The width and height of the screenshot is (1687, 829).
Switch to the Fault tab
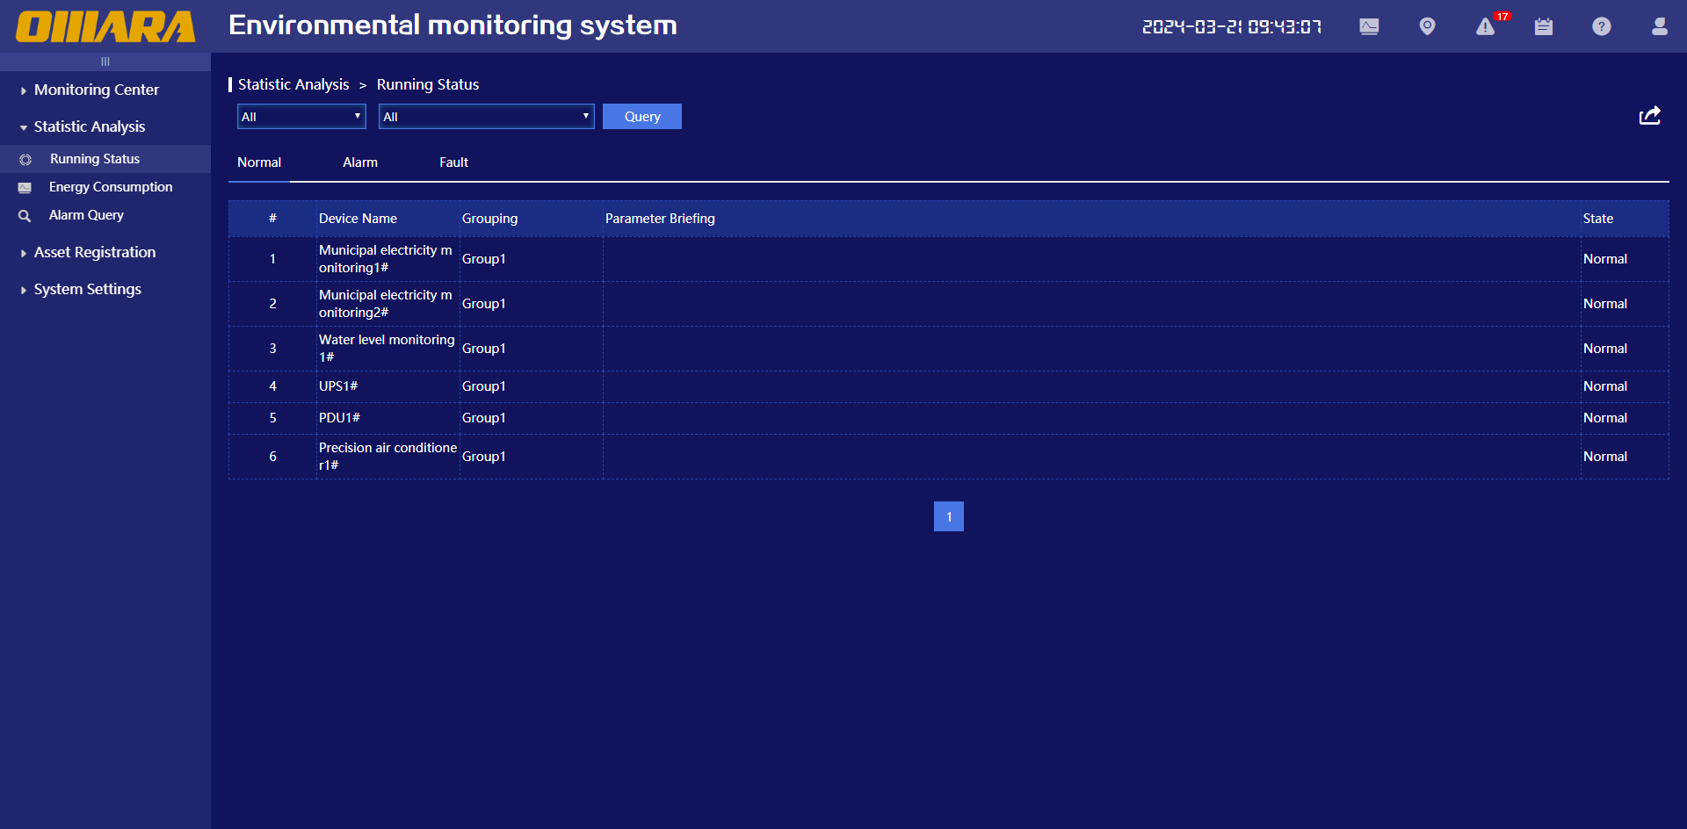tap(453, 162)
